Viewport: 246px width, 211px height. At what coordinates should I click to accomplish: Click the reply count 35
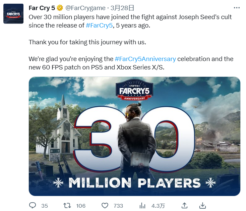[45, 206]
